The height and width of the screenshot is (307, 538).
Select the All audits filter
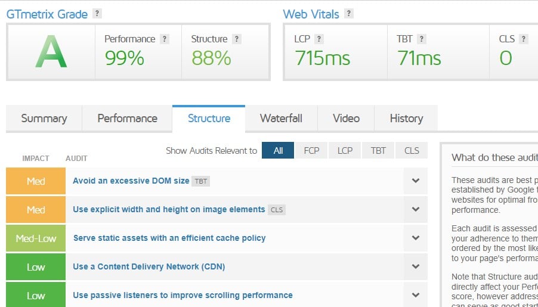pyautogui.click(x=278, y=151)
